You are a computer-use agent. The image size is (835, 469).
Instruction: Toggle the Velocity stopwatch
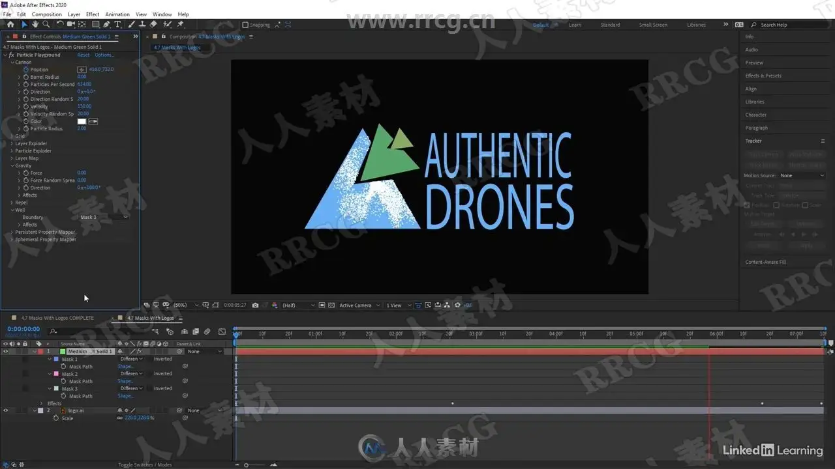coord(26,106)
